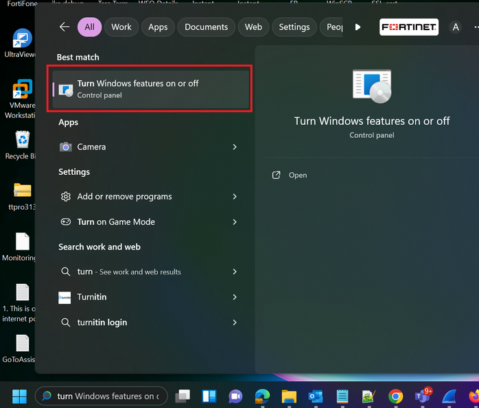Open the Notepad taskbar icon

click(342, 396)
